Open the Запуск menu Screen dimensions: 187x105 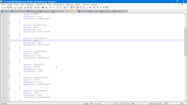(78, 4)
